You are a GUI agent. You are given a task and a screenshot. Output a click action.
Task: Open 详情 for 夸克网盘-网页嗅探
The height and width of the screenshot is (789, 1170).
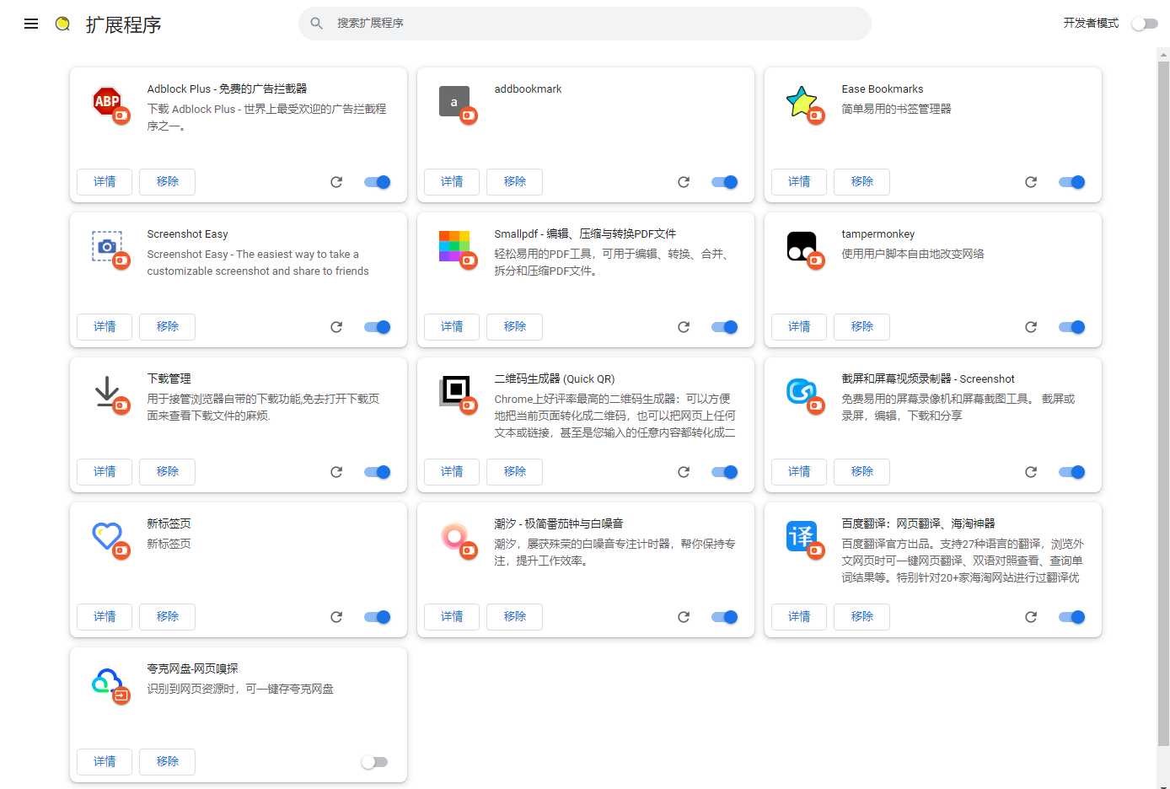105,762
